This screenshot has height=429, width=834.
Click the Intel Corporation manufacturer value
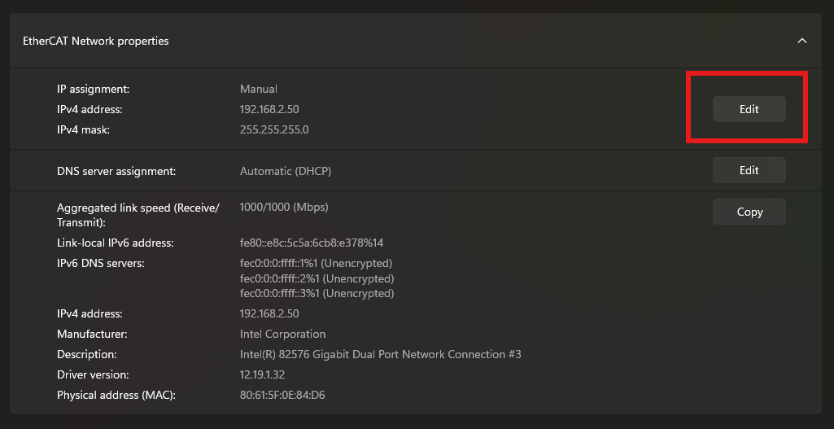click(282, 334)
